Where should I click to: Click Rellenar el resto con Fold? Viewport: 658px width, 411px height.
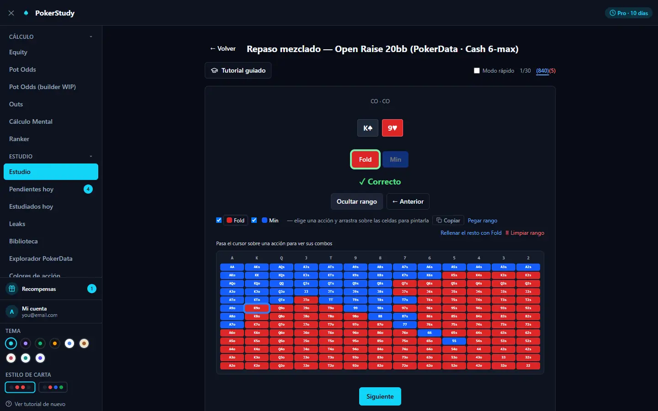tap(471, 233)
